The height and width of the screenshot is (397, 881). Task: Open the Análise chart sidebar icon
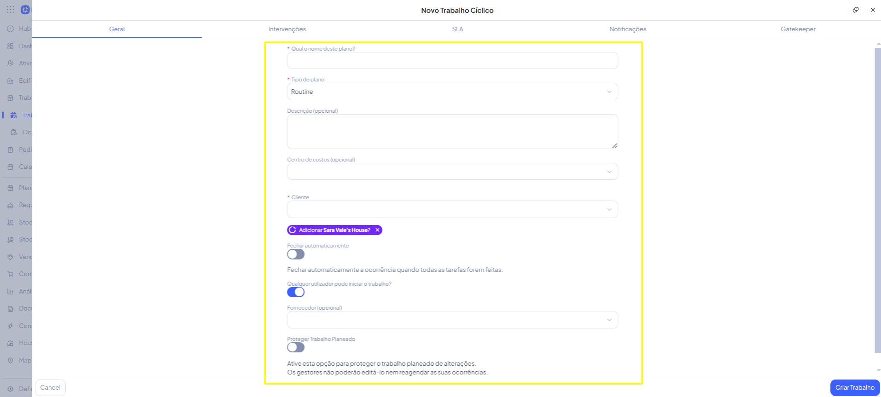[11, 291]
